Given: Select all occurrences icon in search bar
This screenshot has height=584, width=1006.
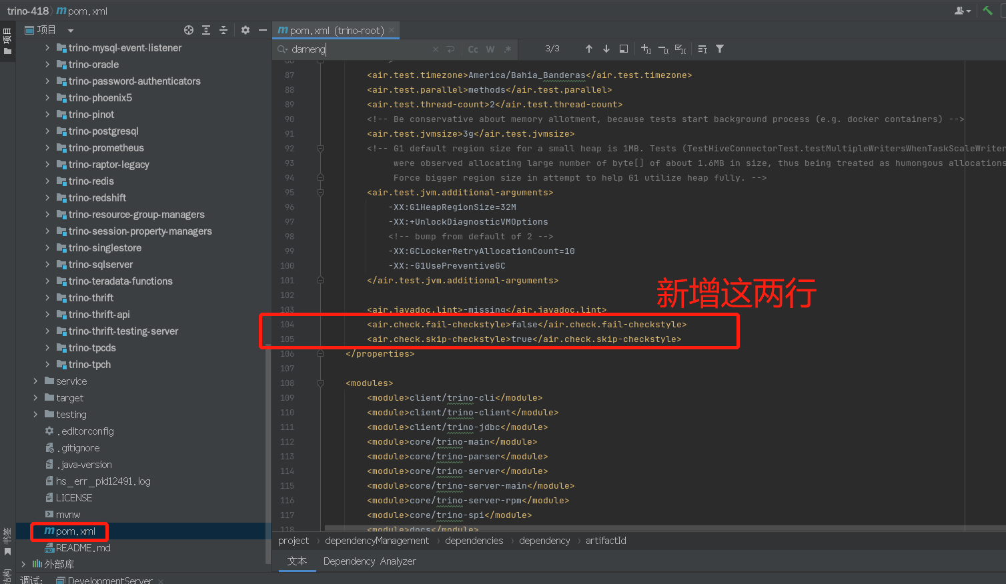Looking at the screenshot, I should click(x=680, y=49).
